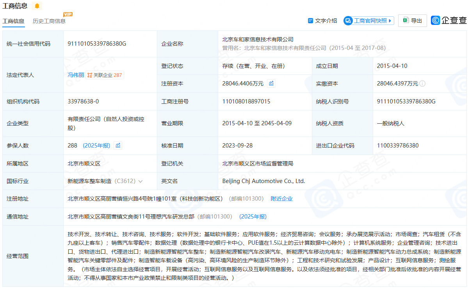Click the orange bell alert icon

click(37, 6)
